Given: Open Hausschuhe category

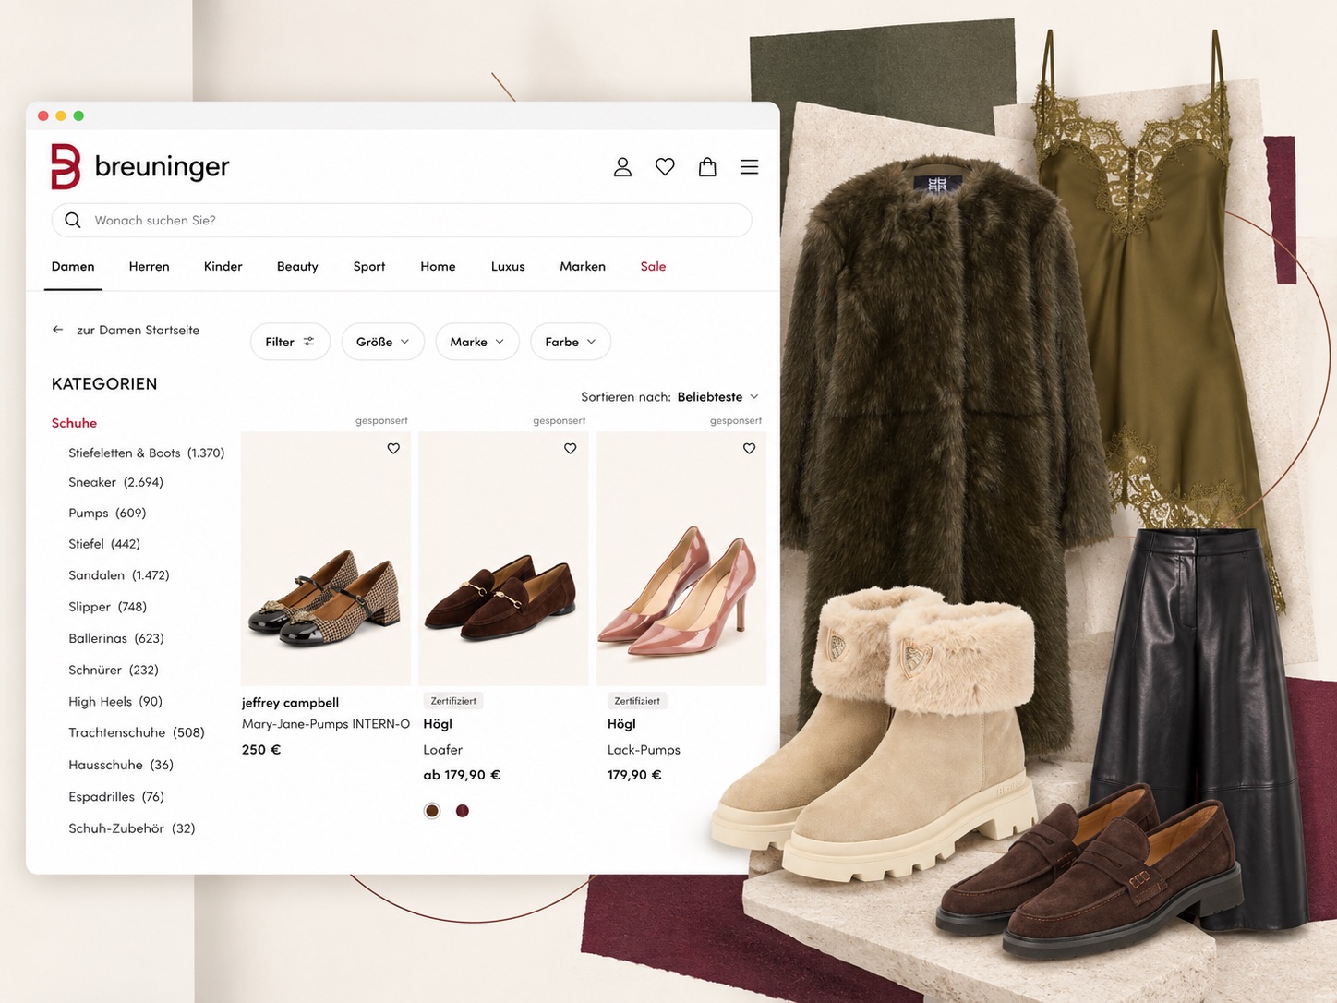Looking at the screenshot, I should (120, 765).
